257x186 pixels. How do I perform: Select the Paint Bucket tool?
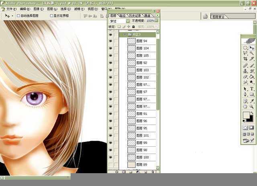(252, 77)
